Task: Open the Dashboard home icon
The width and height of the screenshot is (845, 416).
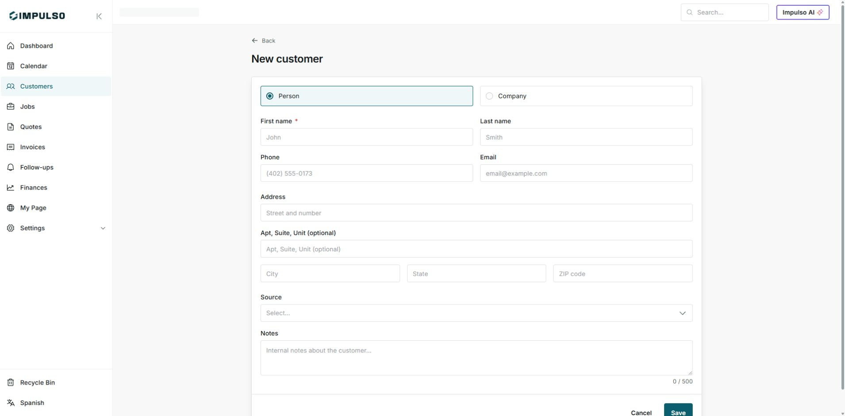Action: coord(11,46)
